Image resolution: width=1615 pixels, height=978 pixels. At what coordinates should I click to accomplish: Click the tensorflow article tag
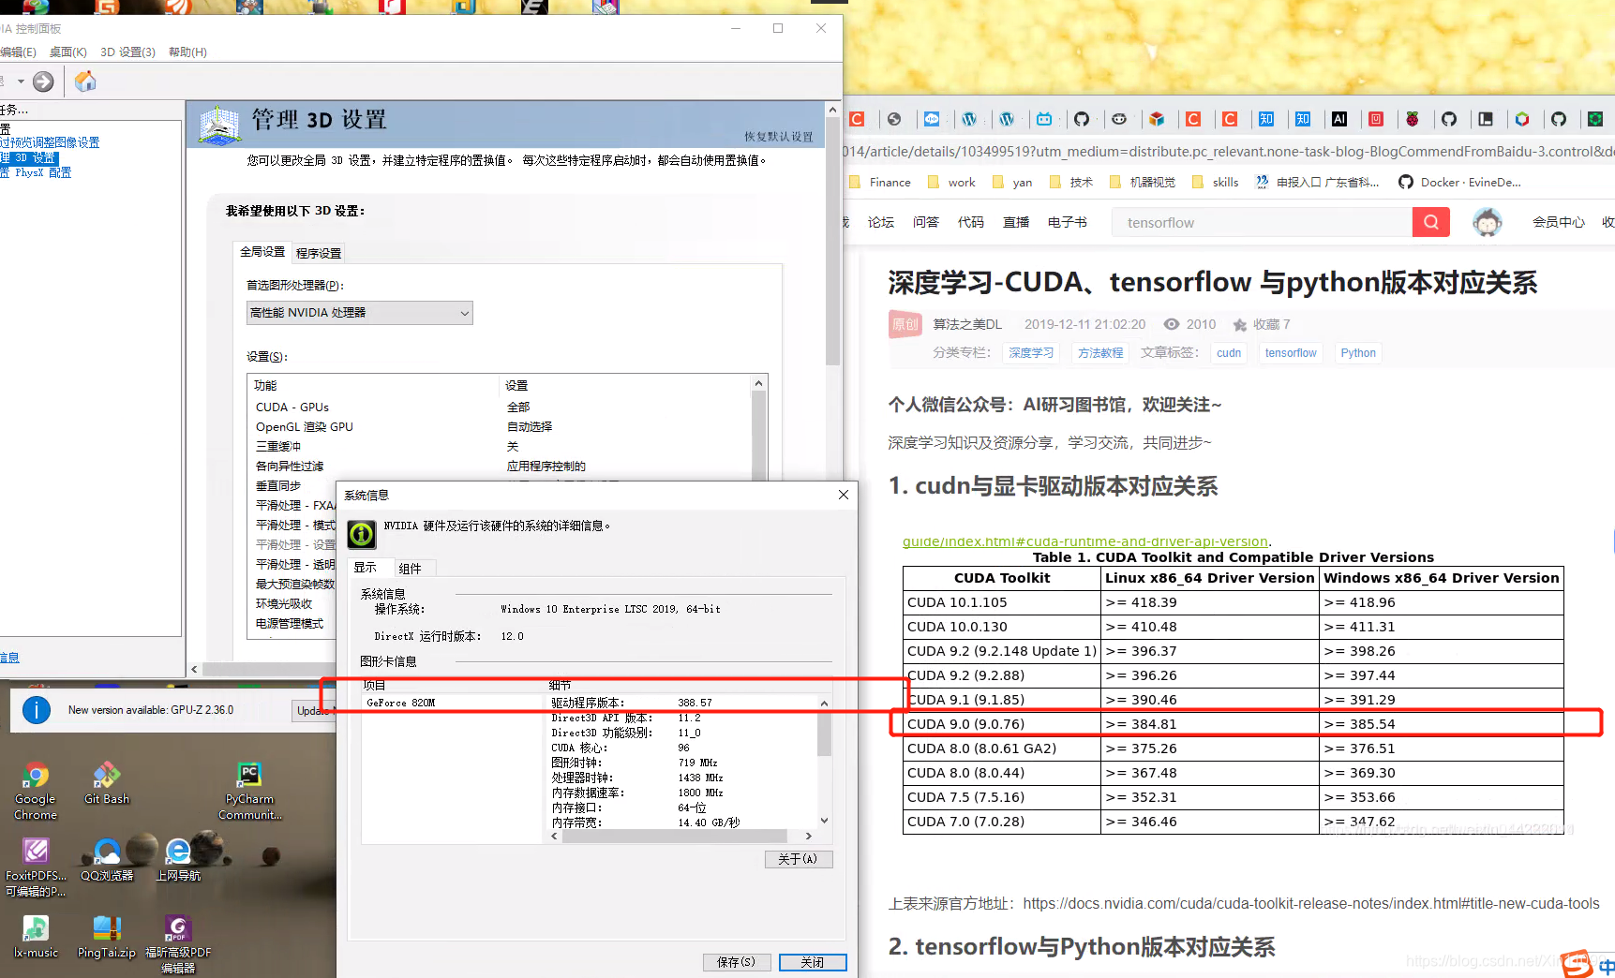(1291, 353)
